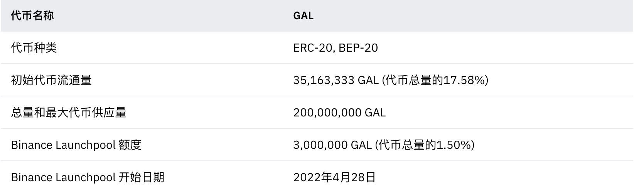
Task: Click the 17.58% percentage text
Action: tap(464, 80)
